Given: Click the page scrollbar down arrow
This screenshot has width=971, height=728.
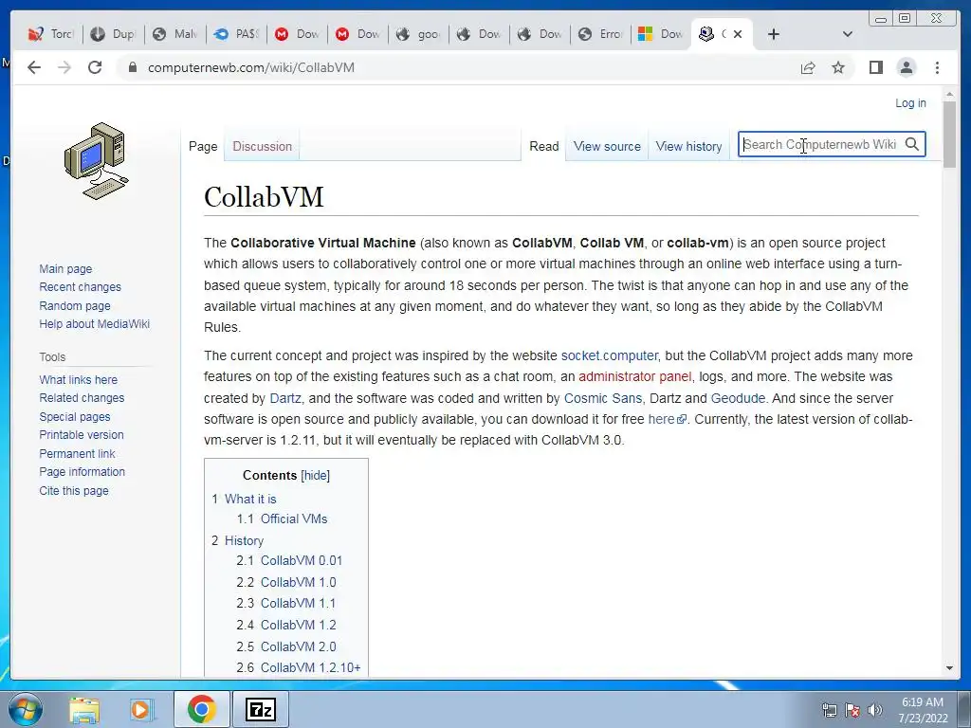Looking at the screenshot, I should point(949,668).
